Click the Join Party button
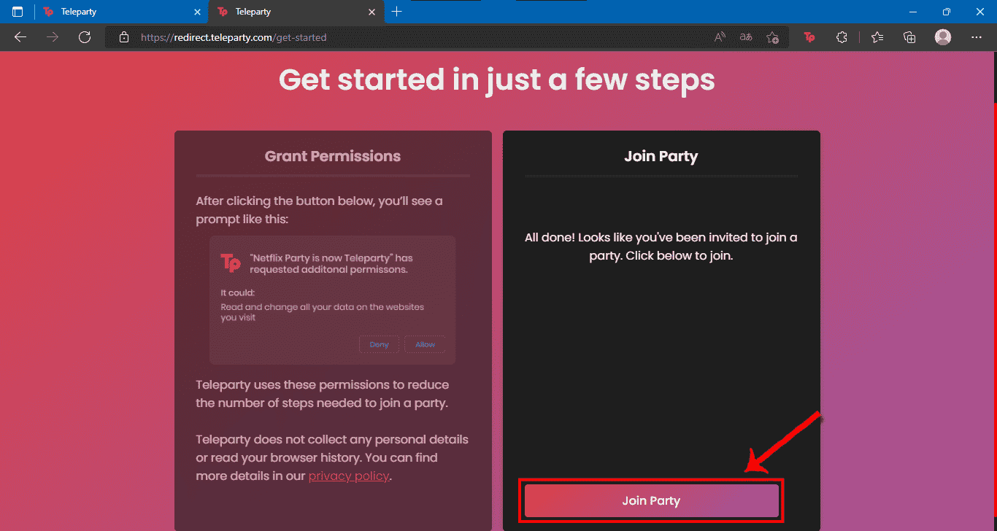The width and height of the screenshot is (997, 531). [x=651, y=500]
